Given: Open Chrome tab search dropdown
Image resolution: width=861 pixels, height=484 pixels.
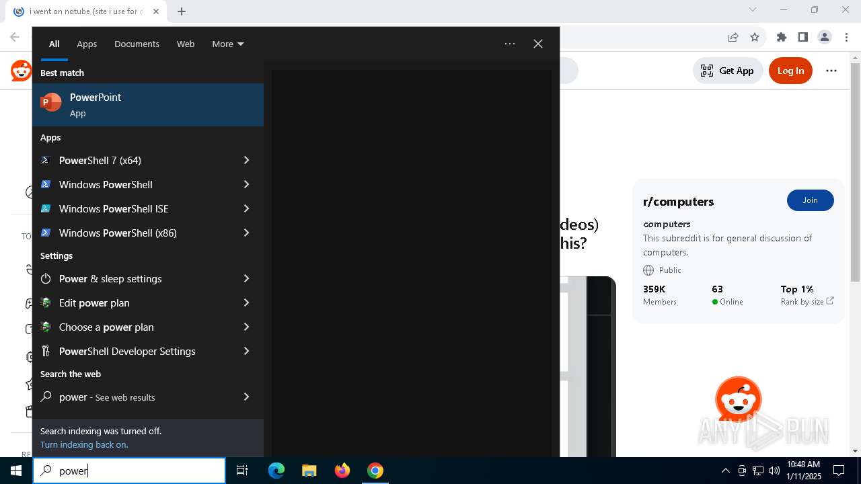Looking at the screenshot, I should (753, 9).
